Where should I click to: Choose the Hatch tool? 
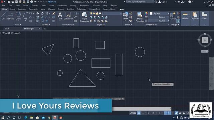(30, 21)
